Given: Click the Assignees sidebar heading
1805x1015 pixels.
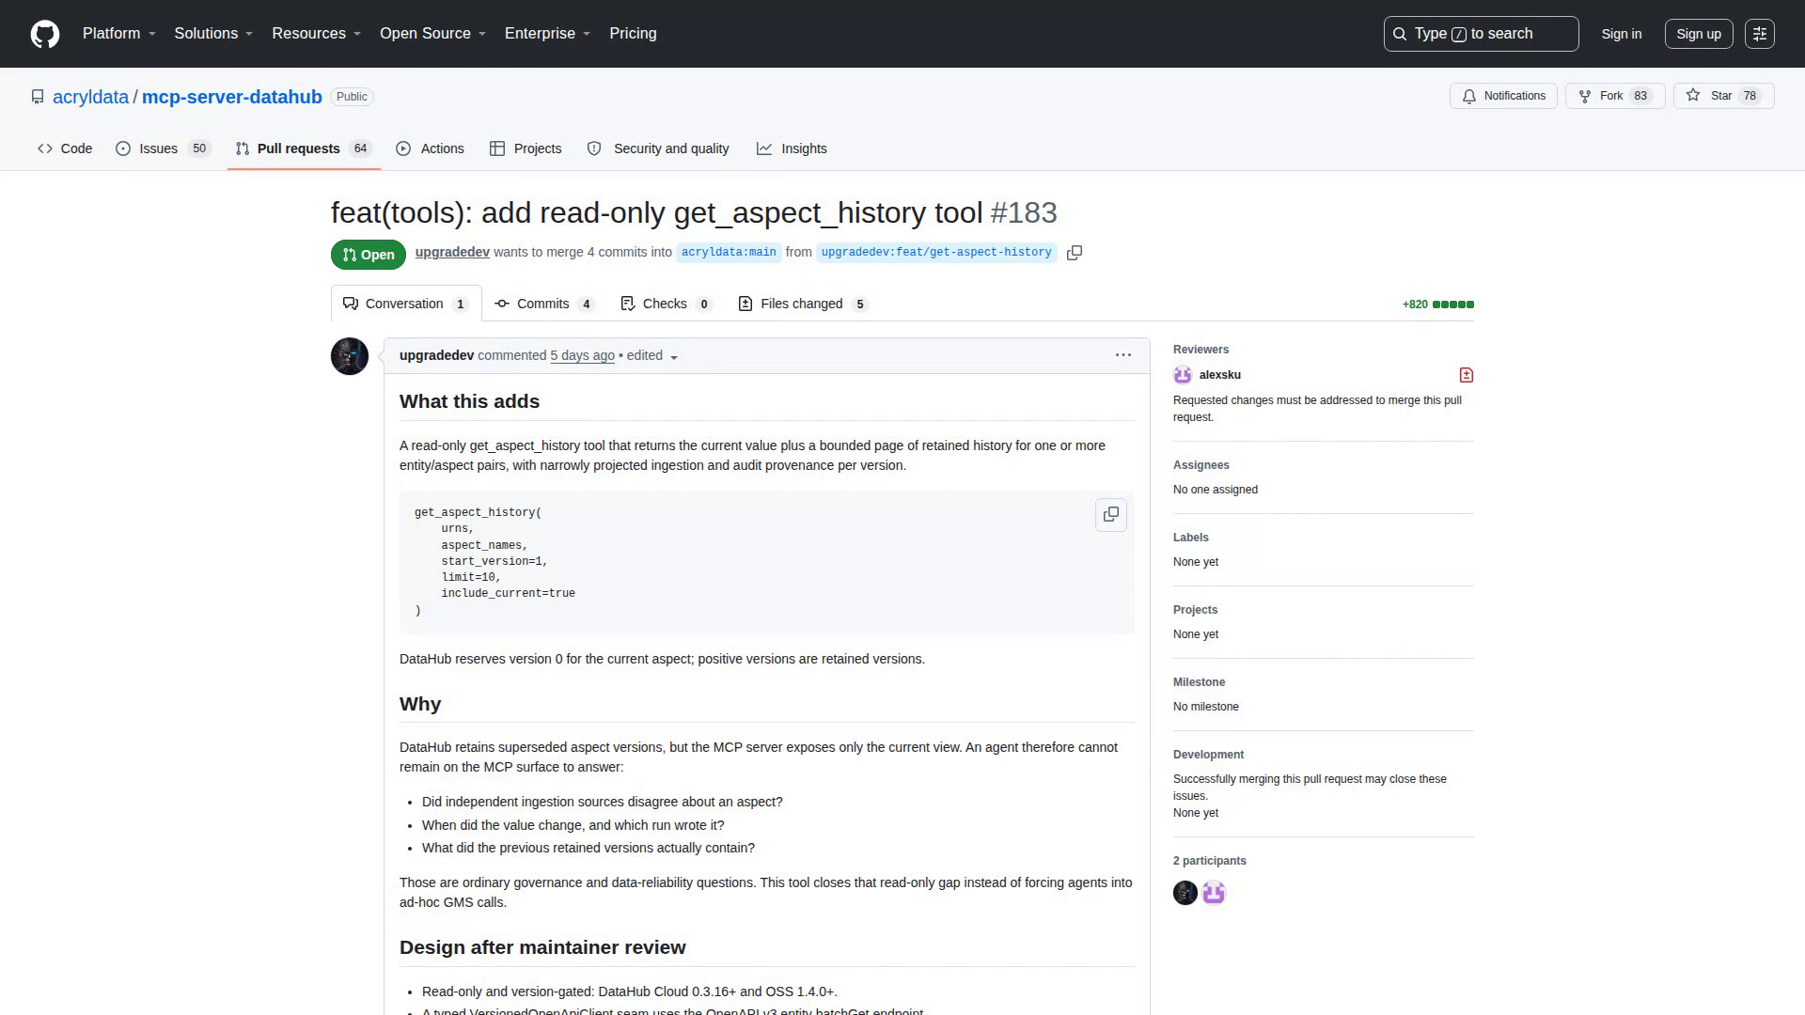Looking at the screenshot, I should (x=1201, y=465).
